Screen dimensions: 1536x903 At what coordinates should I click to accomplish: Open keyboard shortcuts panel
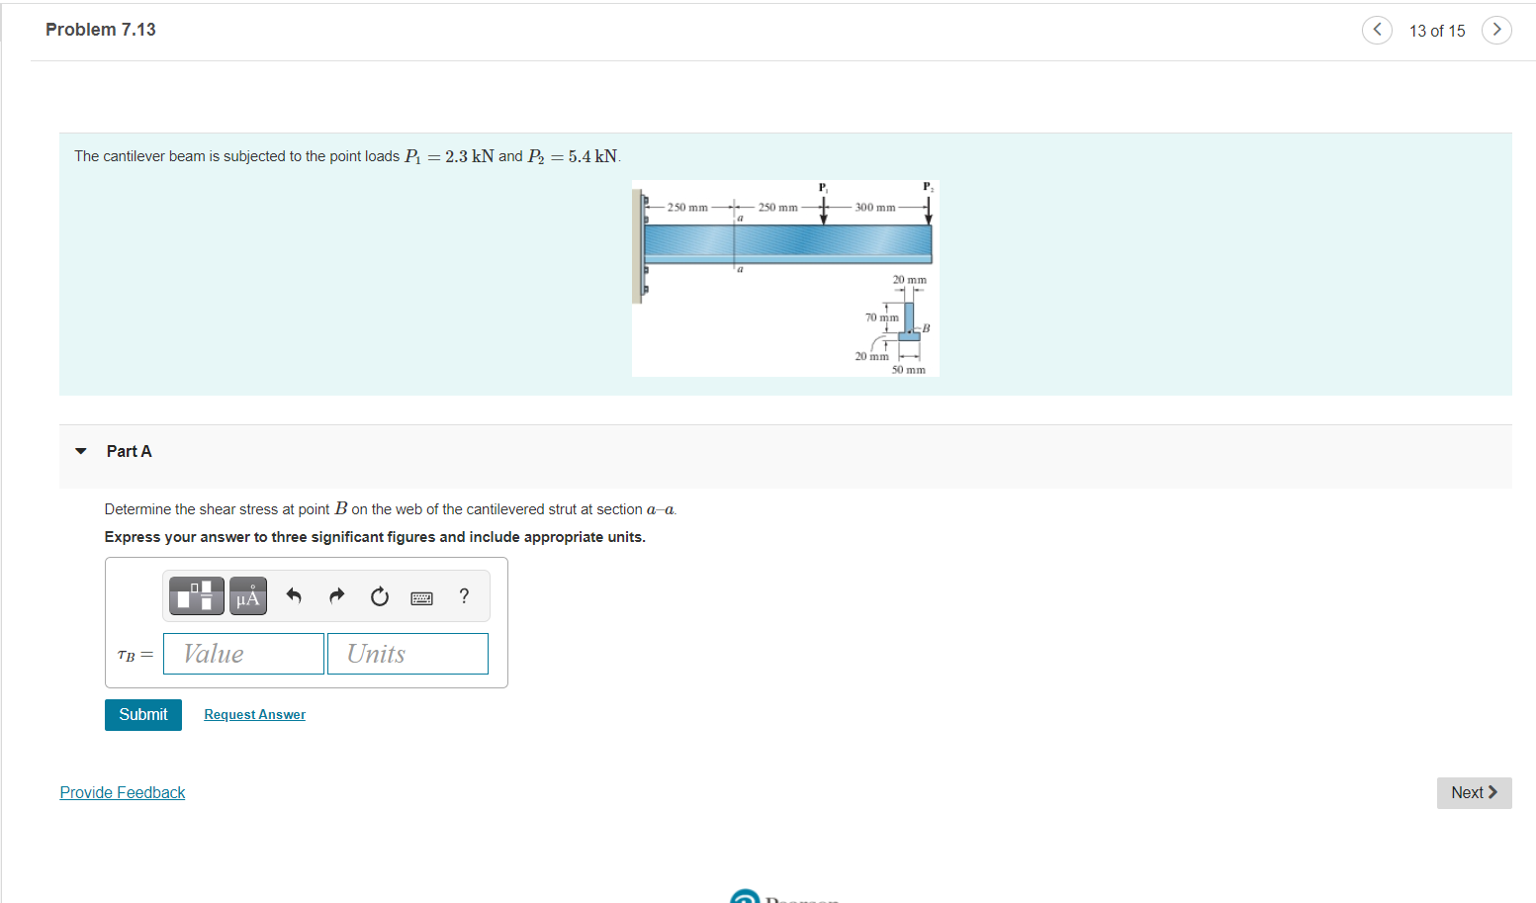(421, 597)
